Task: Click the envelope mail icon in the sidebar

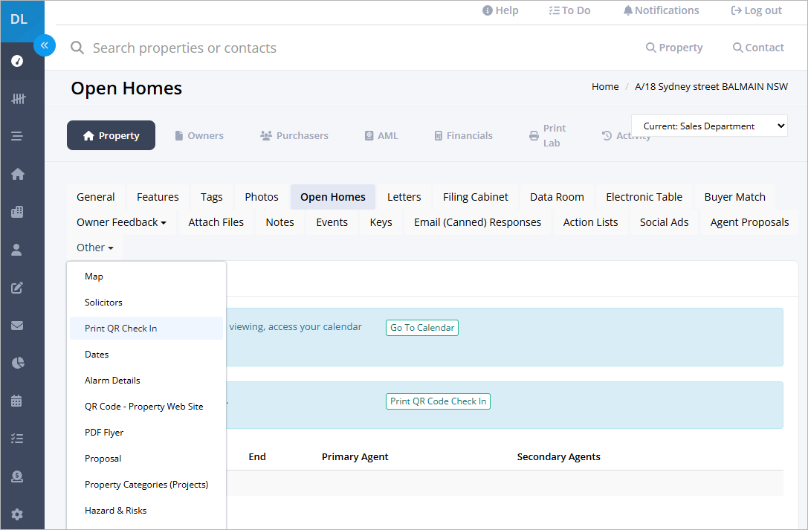Action: tap(17, 326)
